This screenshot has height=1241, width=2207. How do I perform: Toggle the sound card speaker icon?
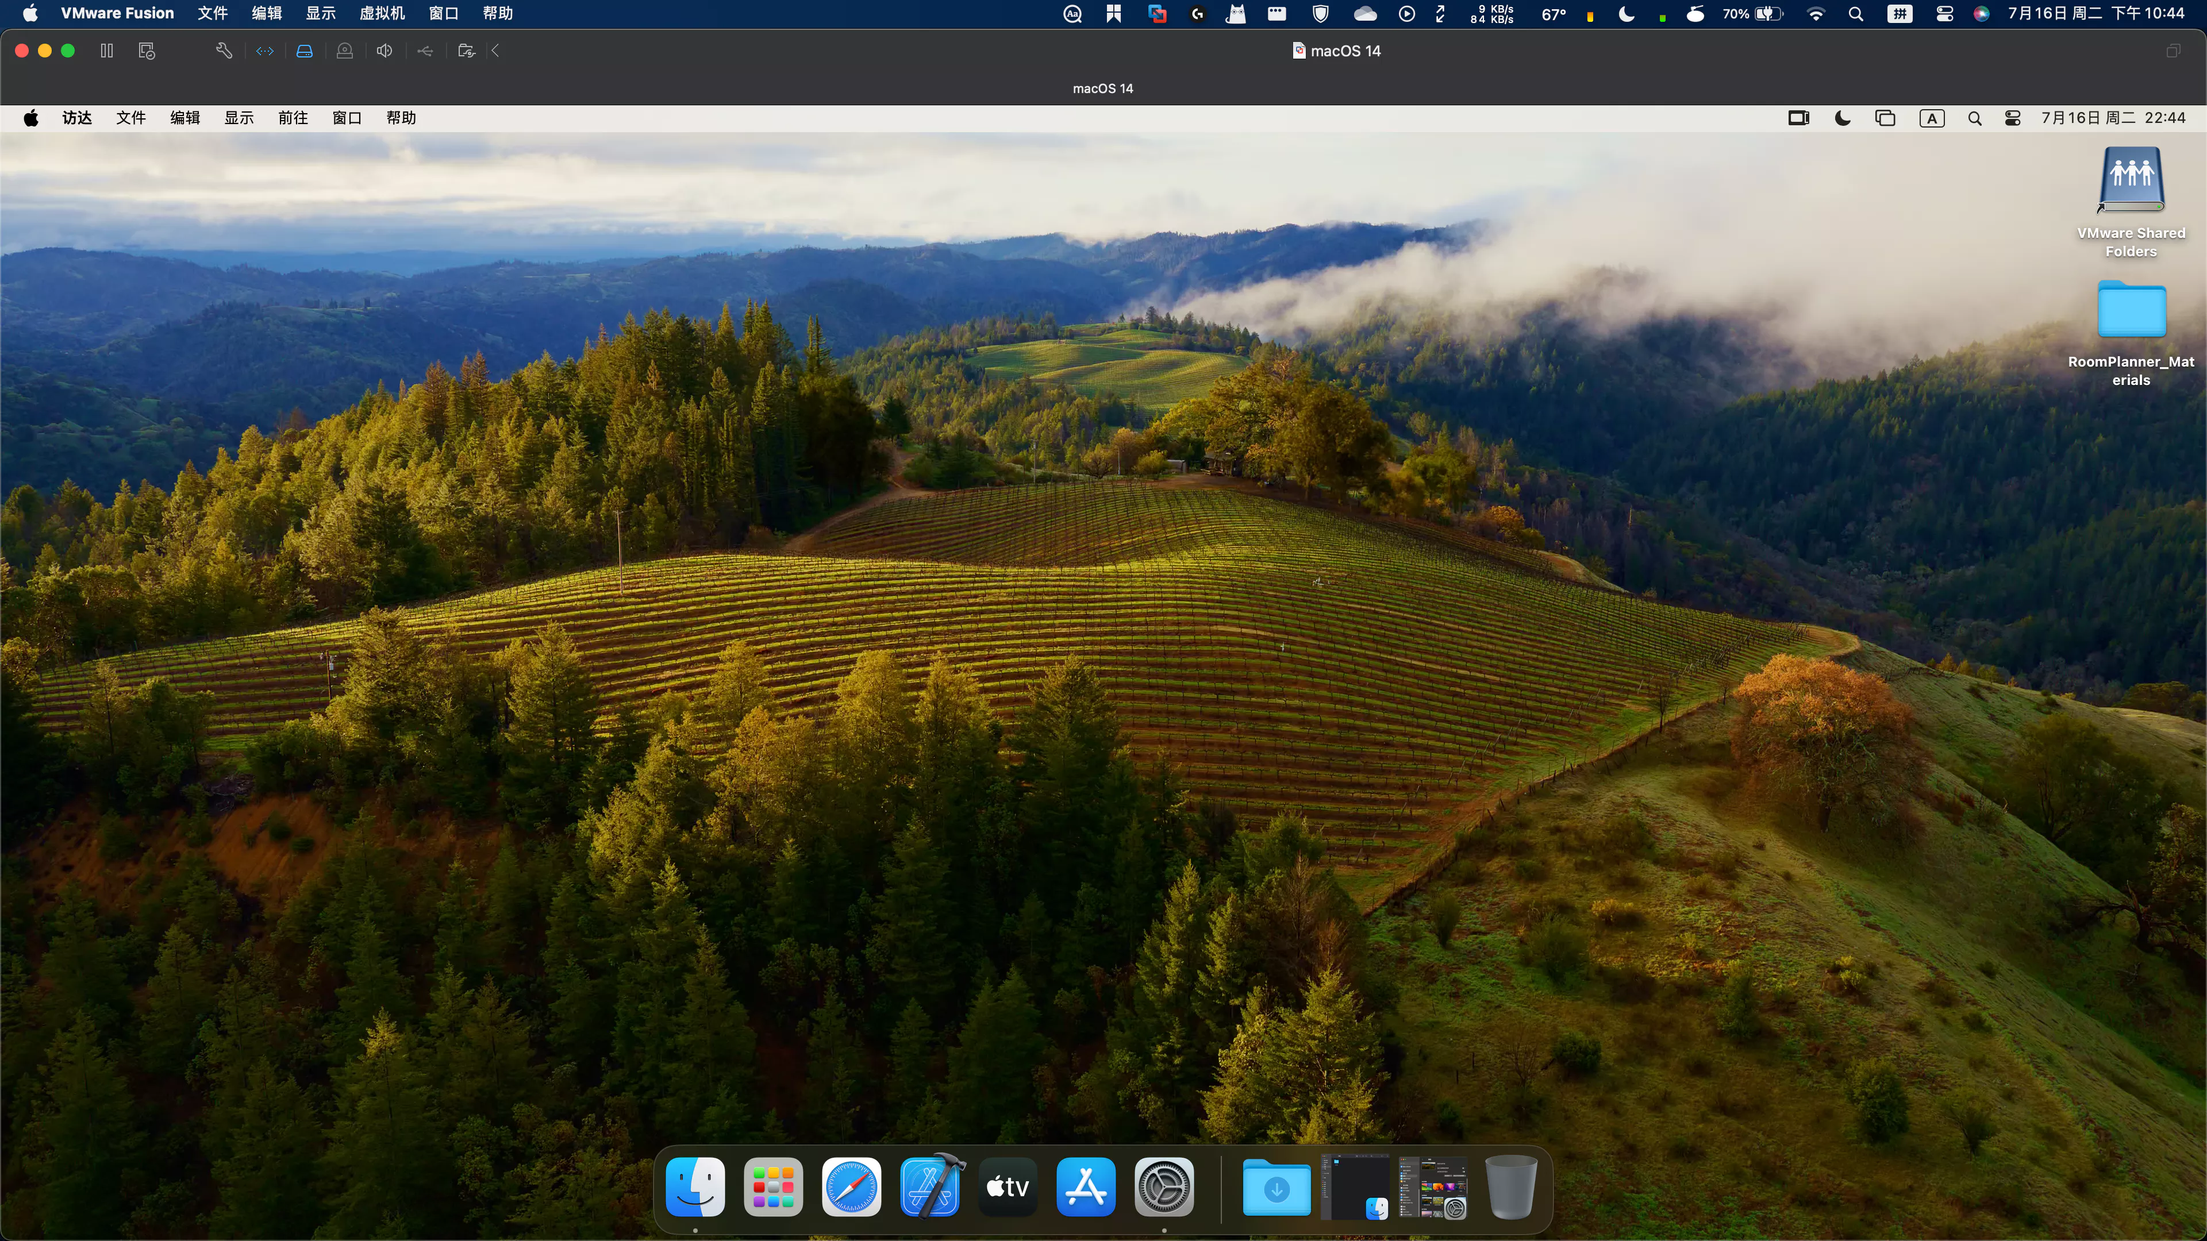click(385, 51)
